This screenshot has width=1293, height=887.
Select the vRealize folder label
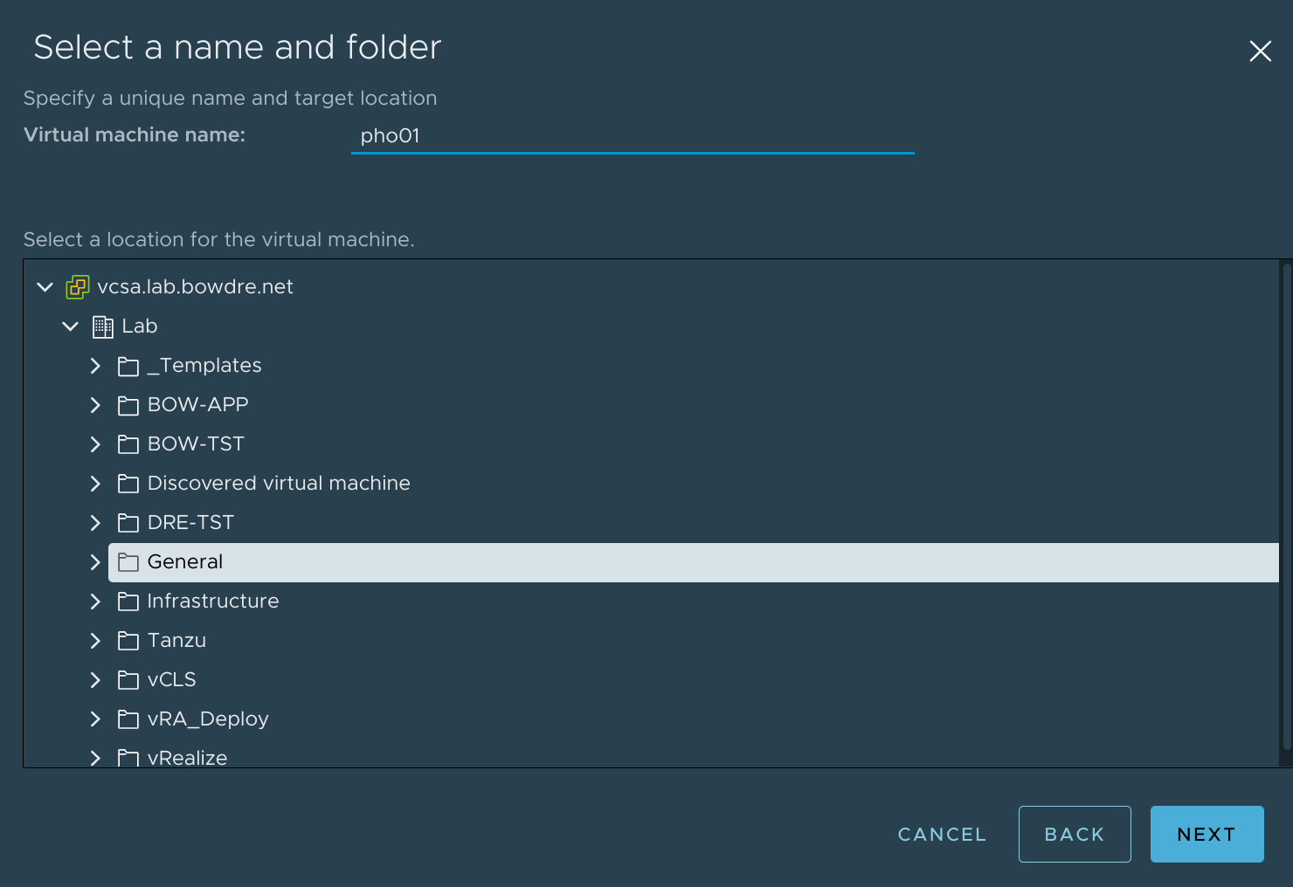click(187, 757)
